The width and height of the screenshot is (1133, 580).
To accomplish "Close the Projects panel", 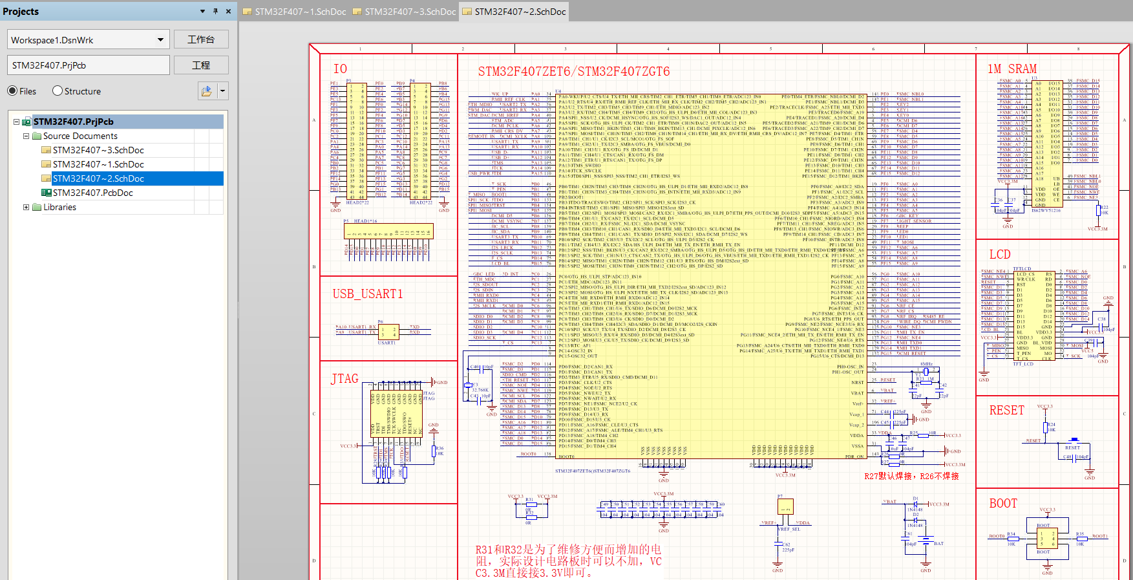I will tap(229, 11).
